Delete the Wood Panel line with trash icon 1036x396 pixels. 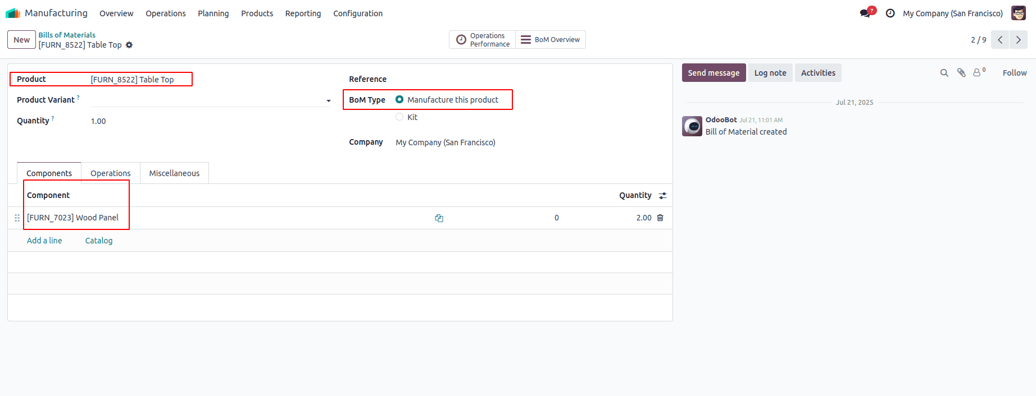(660, 218)
